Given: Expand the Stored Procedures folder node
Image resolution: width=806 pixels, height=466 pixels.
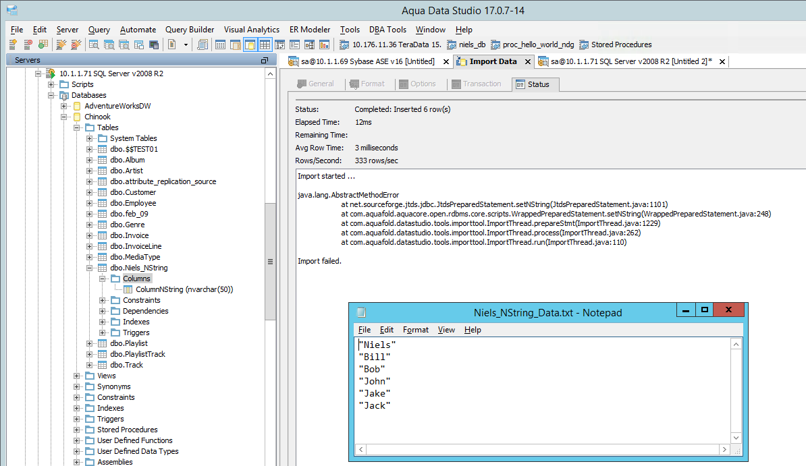Looking at the screenshot, I should coord(76,430).
